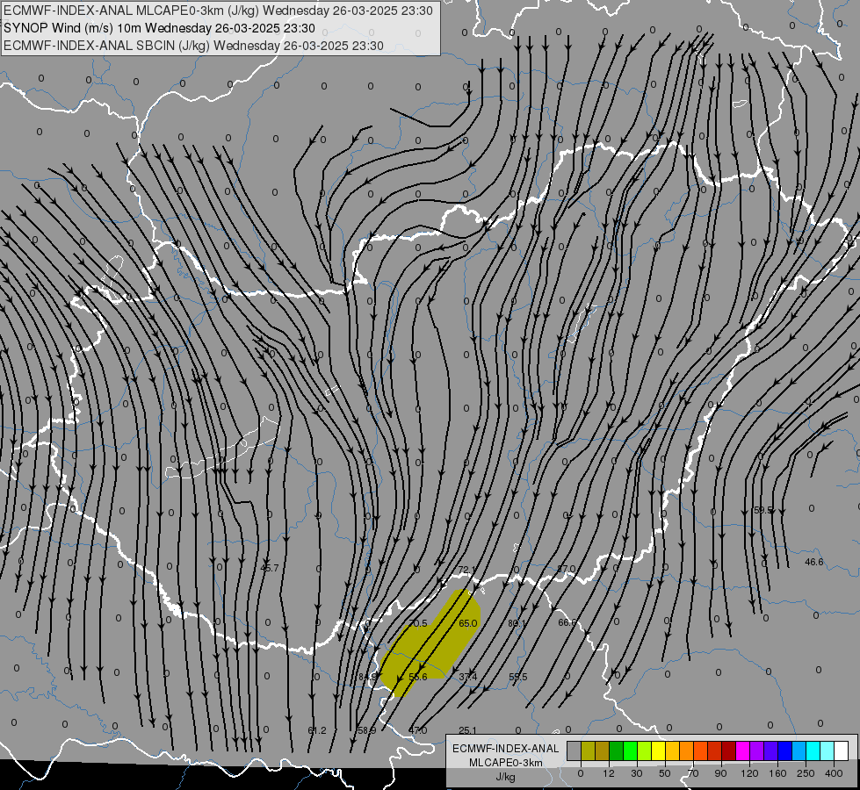Click the MLCAPE0-3km title line at the top
This screenshot has width=860, height=790.
click(x=218, y=11)
